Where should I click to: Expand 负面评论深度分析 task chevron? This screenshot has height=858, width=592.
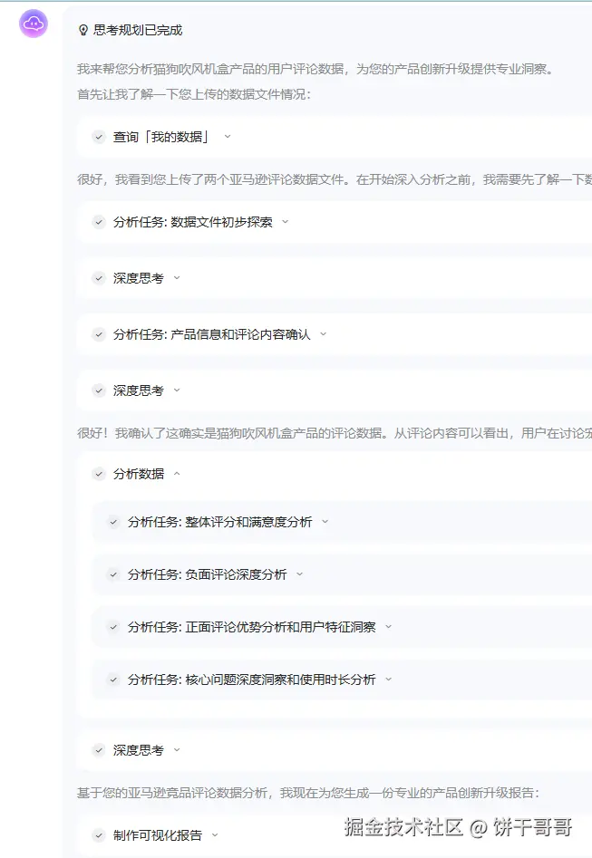pos(299,574)
